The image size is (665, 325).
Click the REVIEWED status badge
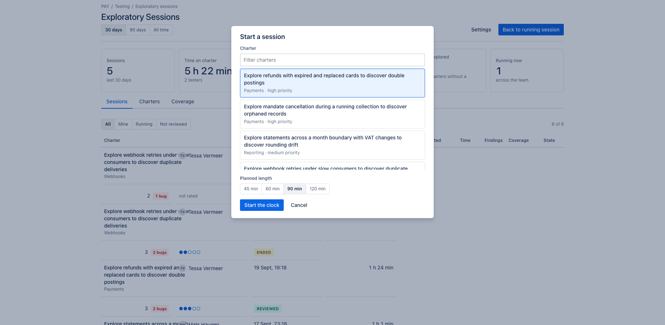[268, 309]
